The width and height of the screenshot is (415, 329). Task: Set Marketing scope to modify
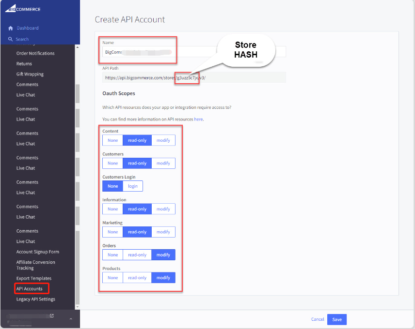tap(163, 231)
